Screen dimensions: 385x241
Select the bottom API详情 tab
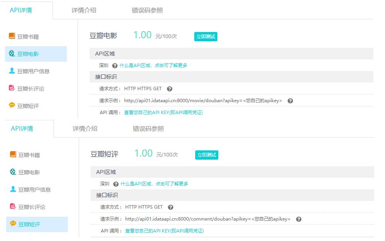click(22, 129)
